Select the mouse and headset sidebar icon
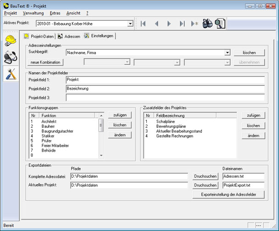This screenshot has height=231, width=279. [x=10, y=57]
